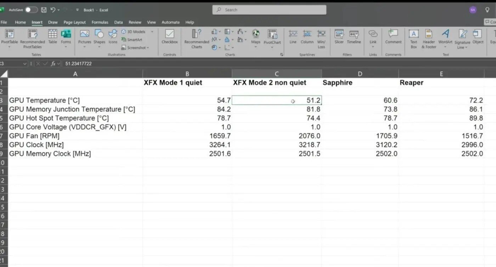Open the Help tab

pos(190,22)
